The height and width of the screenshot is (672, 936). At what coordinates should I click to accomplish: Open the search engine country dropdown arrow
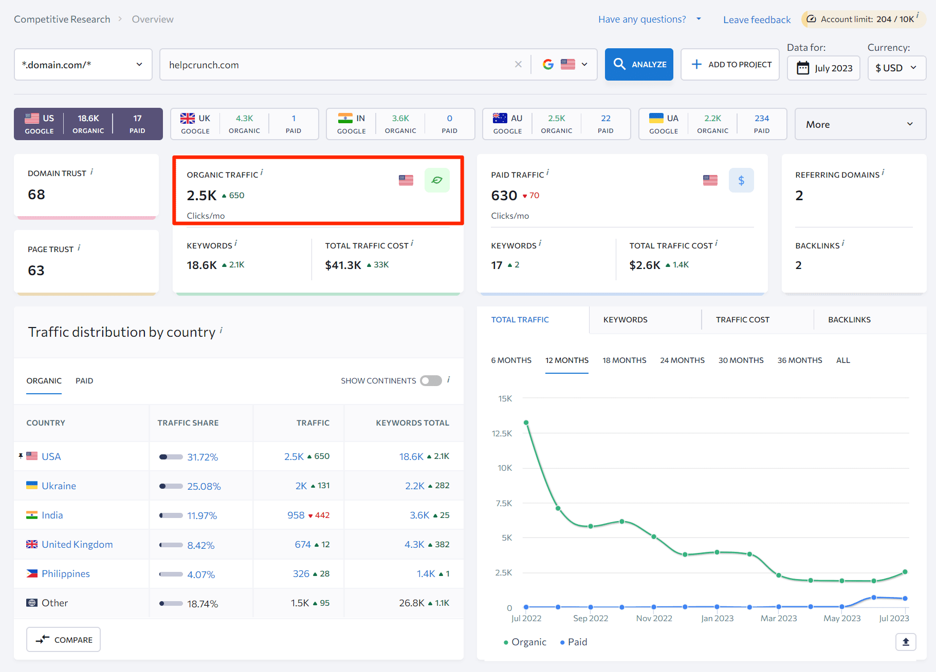pyautogui.click(x=584, y=64)
